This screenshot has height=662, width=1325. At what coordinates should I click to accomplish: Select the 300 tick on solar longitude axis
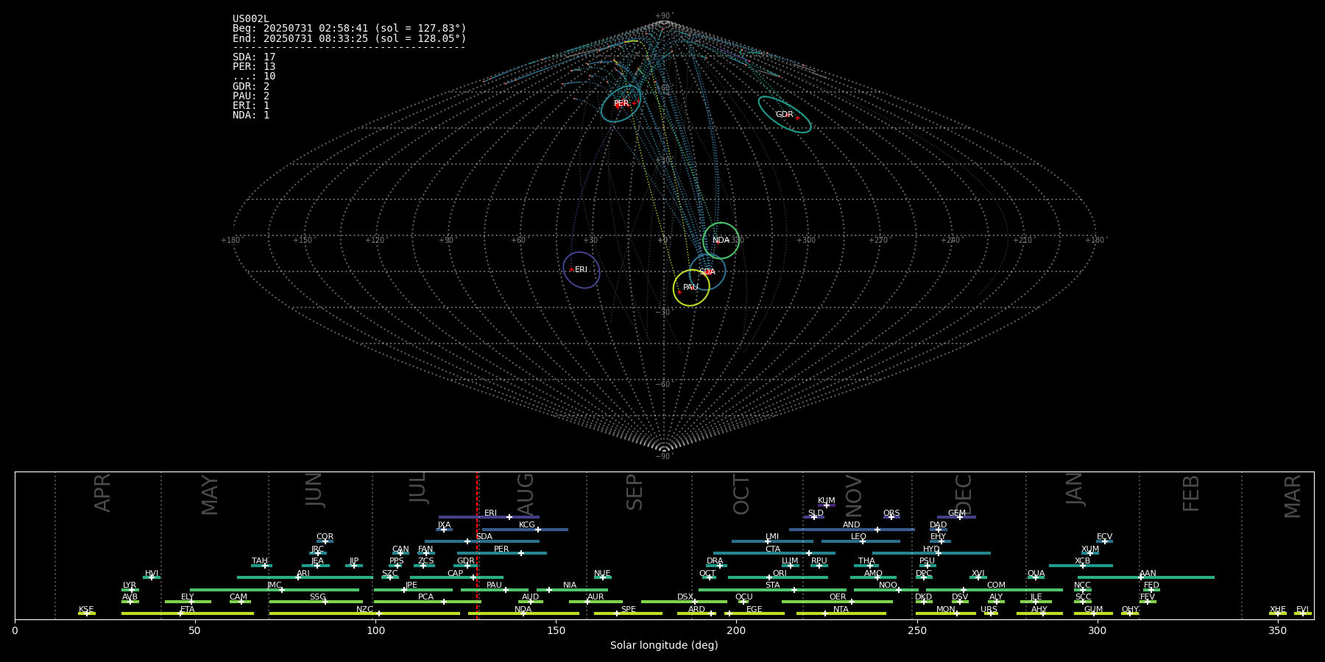(1097, 630)
